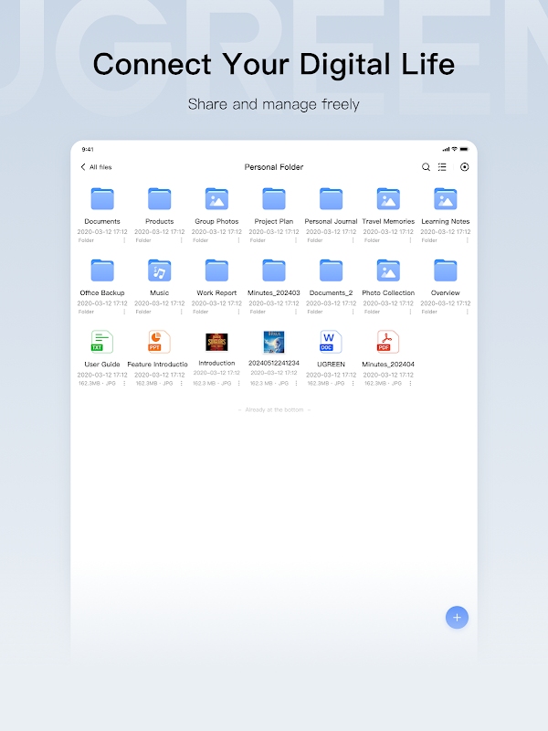Open the Documents folder icon

coord(102,199)
